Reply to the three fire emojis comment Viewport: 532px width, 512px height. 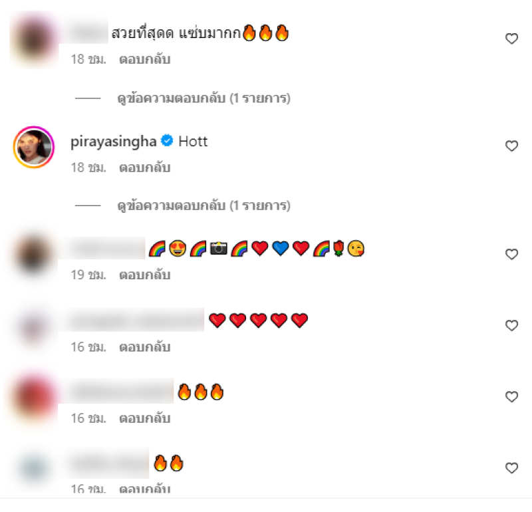tap(144, 418)
